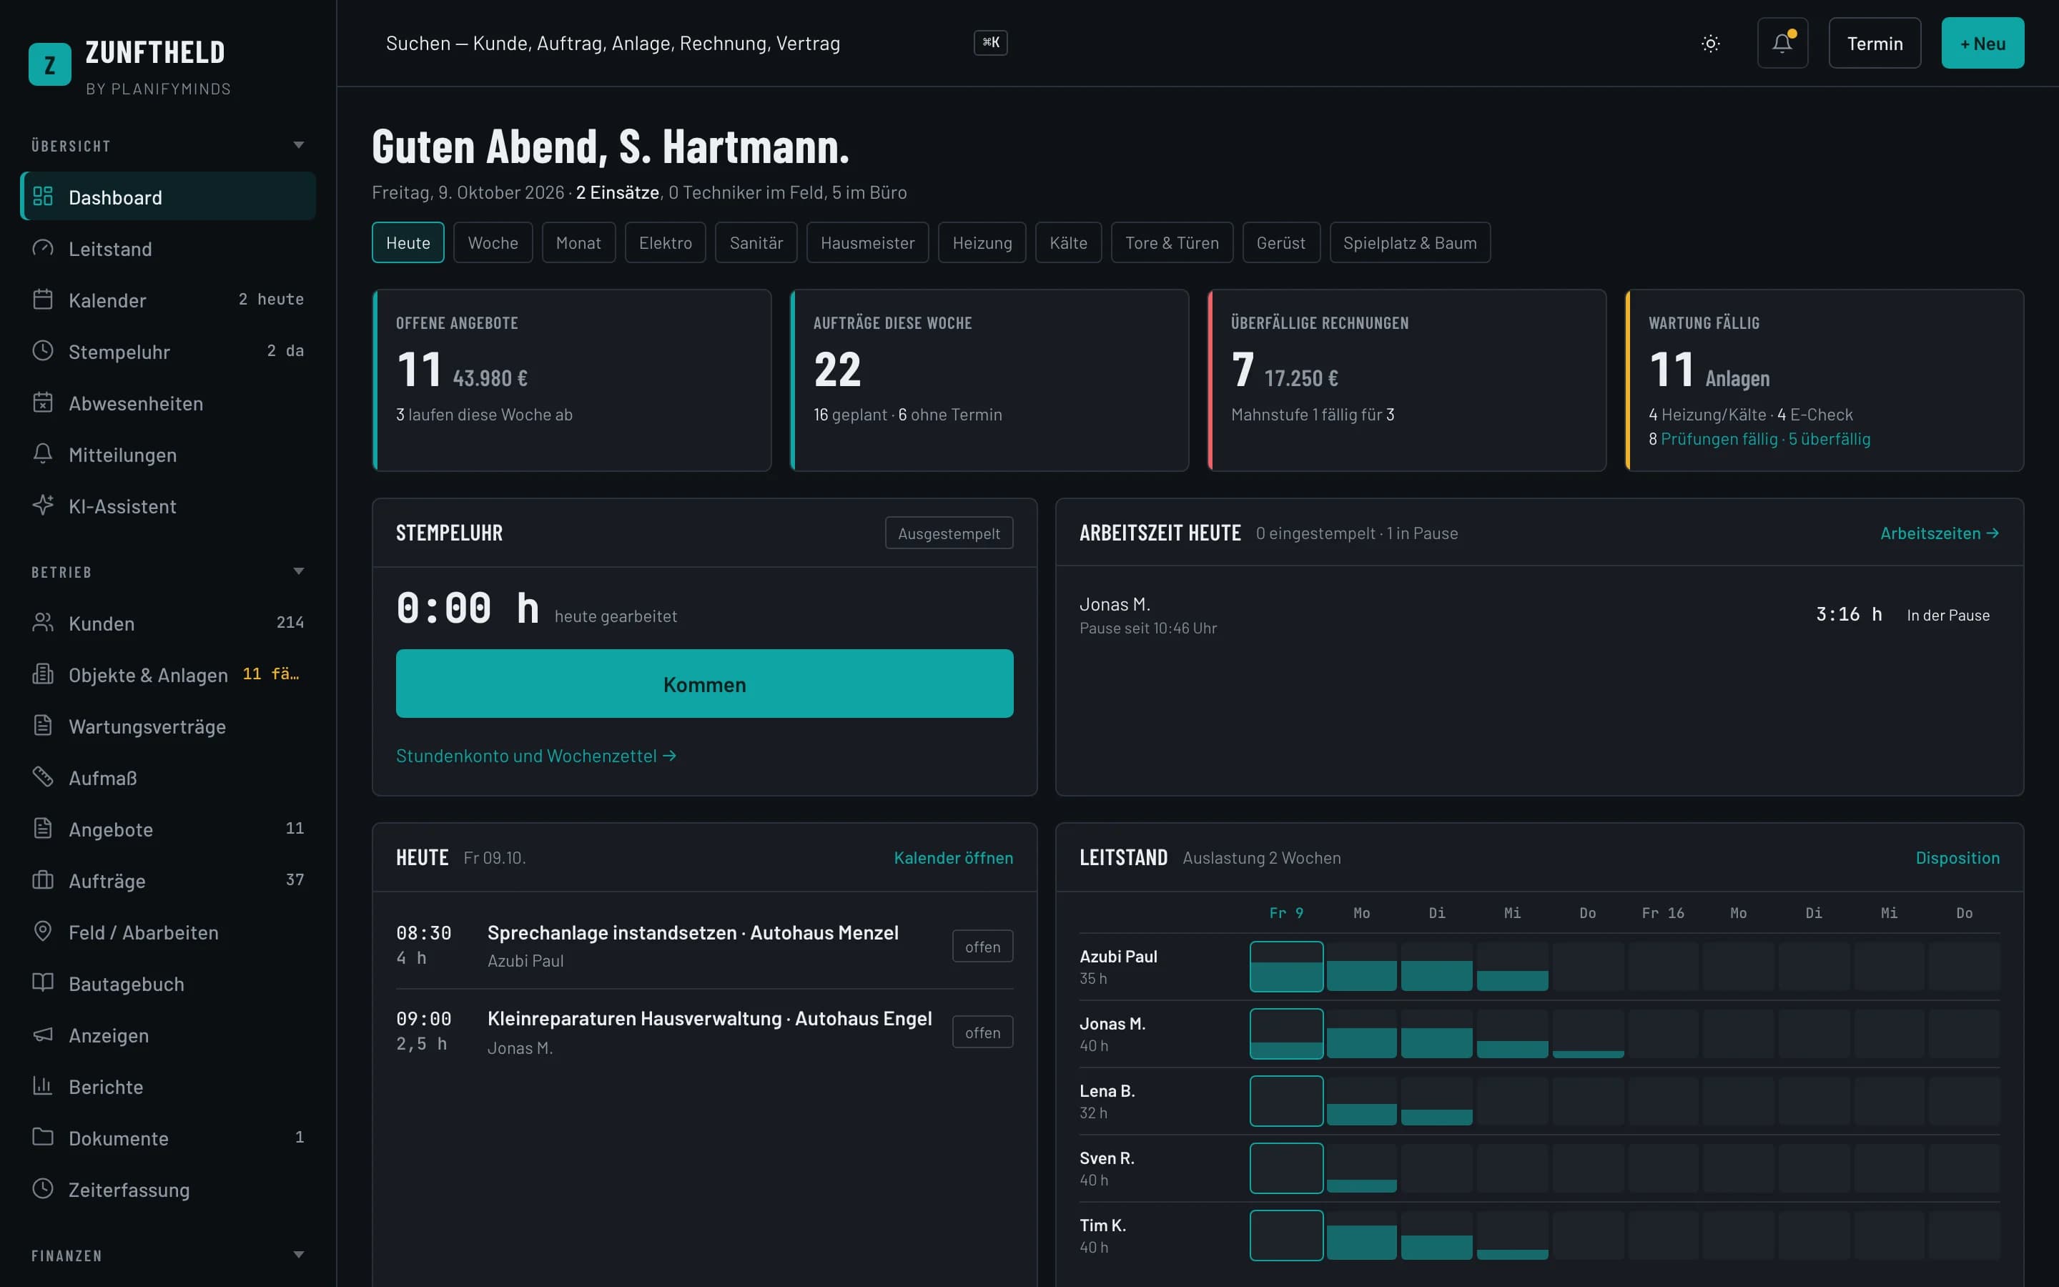Open Angebote in sidebar
This screenshot has width=2059, height=1287.
click(x=167, y=829)
